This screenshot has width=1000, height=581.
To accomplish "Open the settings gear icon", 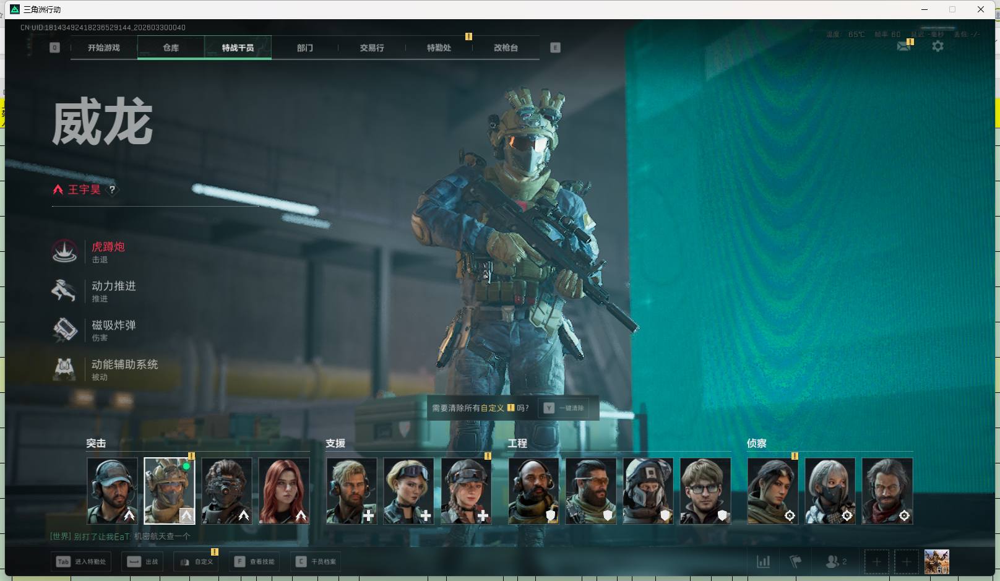I will click(937, 46).
